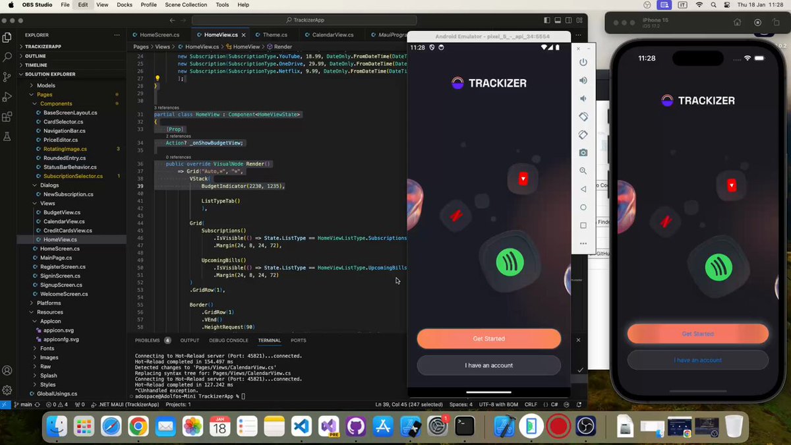Screen dimensions: 791x445
Task: Switch to the Theme.cs editor tab
Action: (275, 35)
